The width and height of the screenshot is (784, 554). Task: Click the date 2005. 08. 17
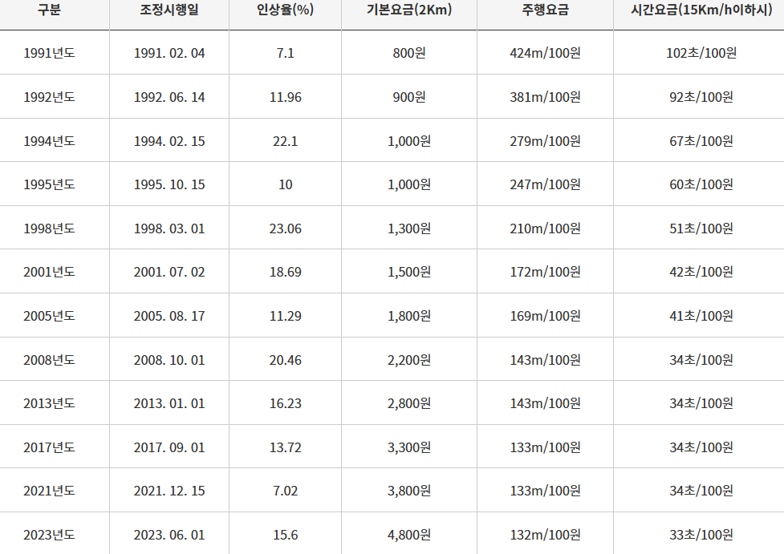(x=169, y=316)
